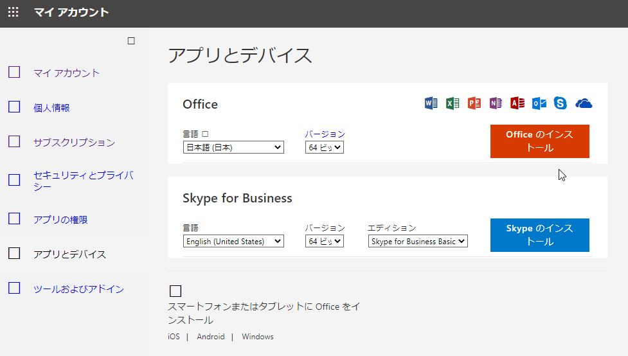Expand the Office 言語 dropdown
The width and height of the screenshot is (628, 356).
click(233, 148)
